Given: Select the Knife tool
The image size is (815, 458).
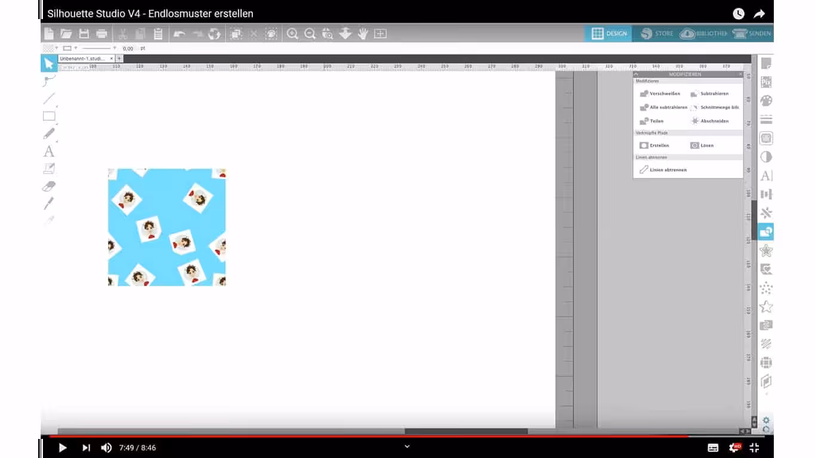Looking at the screenshot, I should tap(49, 204).
